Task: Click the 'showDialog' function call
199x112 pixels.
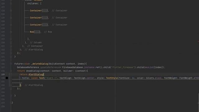Action: click(x=32, y=71)
